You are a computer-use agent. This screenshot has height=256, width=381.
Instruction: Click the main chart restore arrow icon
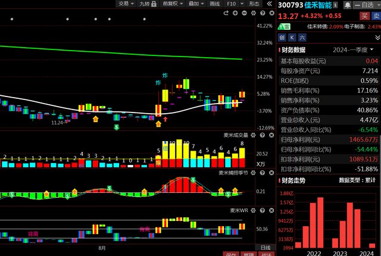point(226,13)
